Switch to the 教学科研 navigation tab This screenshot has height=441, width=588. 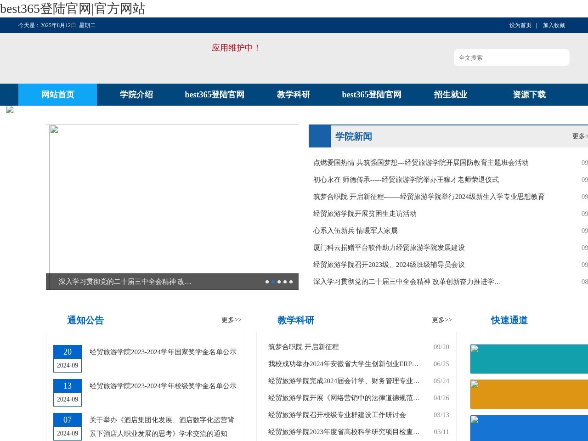coord(293,95)
